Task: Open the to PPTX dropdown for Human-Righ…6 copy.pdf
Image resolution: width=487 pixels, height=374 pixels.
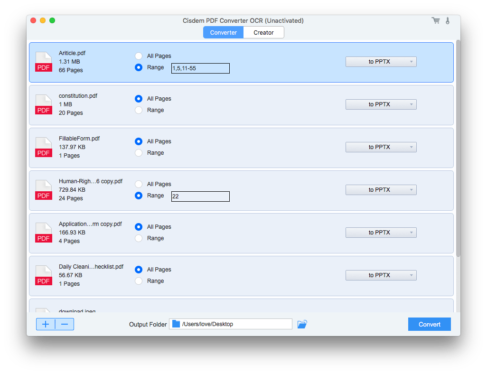Action: pyautogui.click(x=381, y=190)
